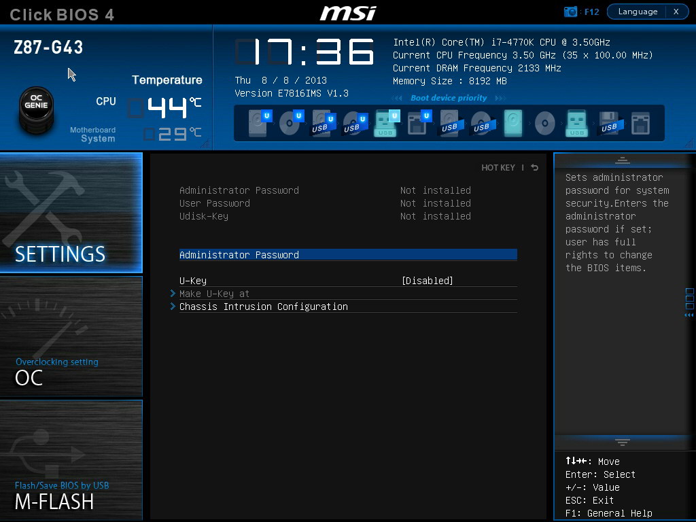
Task: Click the Udisk-Key status label
Action: point(204,215)
